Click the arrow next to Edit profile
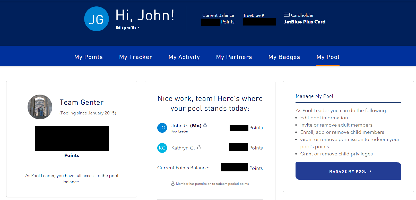The height and width of the screenshot is (200, 416). [138, 28]
